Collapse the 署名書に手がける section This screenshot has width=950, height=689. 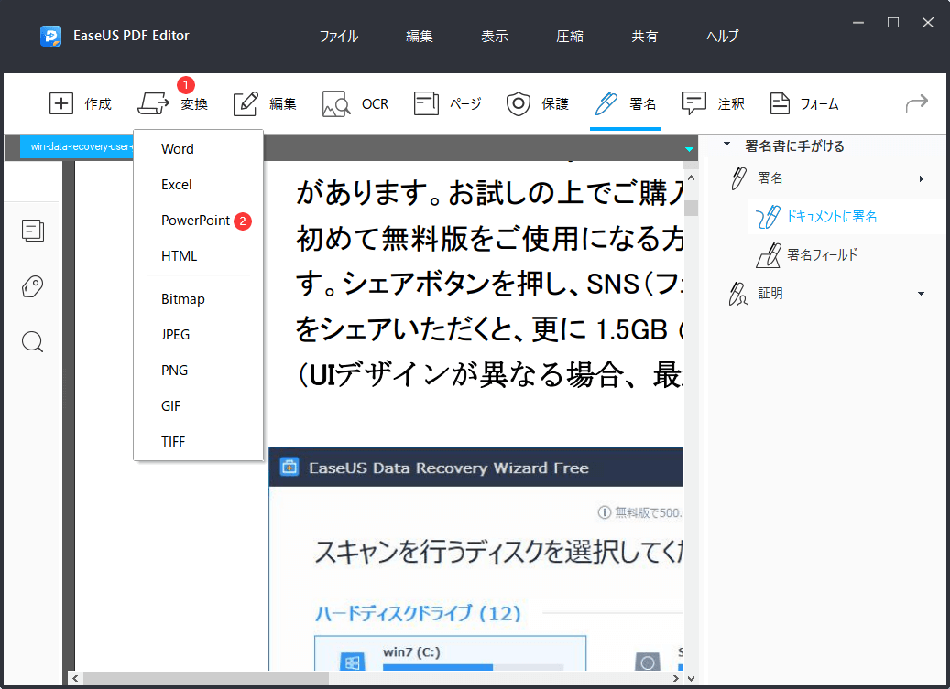[727, 145]
